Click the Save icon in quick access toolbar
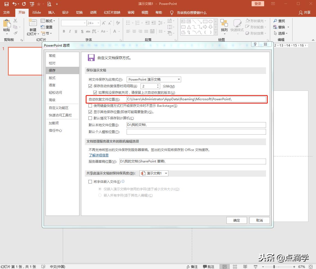This screenshot has height=269, width=316. (x=7, y=4)
